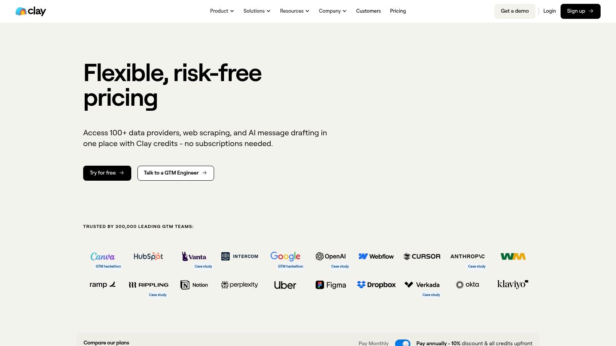The height and width of the screenshot is (346, 616).
Task: Go to the Customers page
Action: (368, 11)
